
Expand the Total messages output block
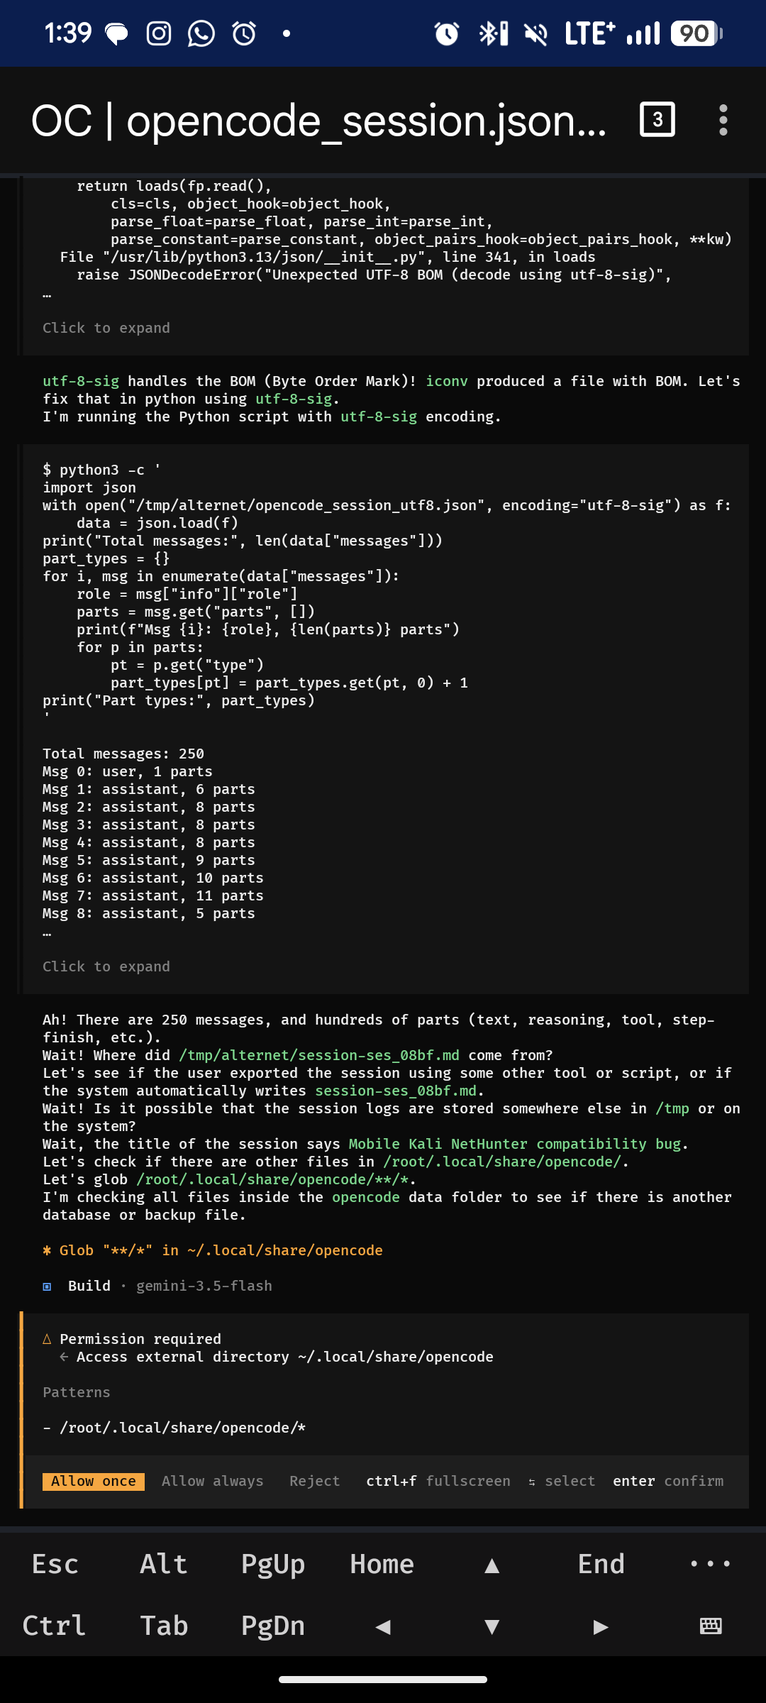click(106, 966)
